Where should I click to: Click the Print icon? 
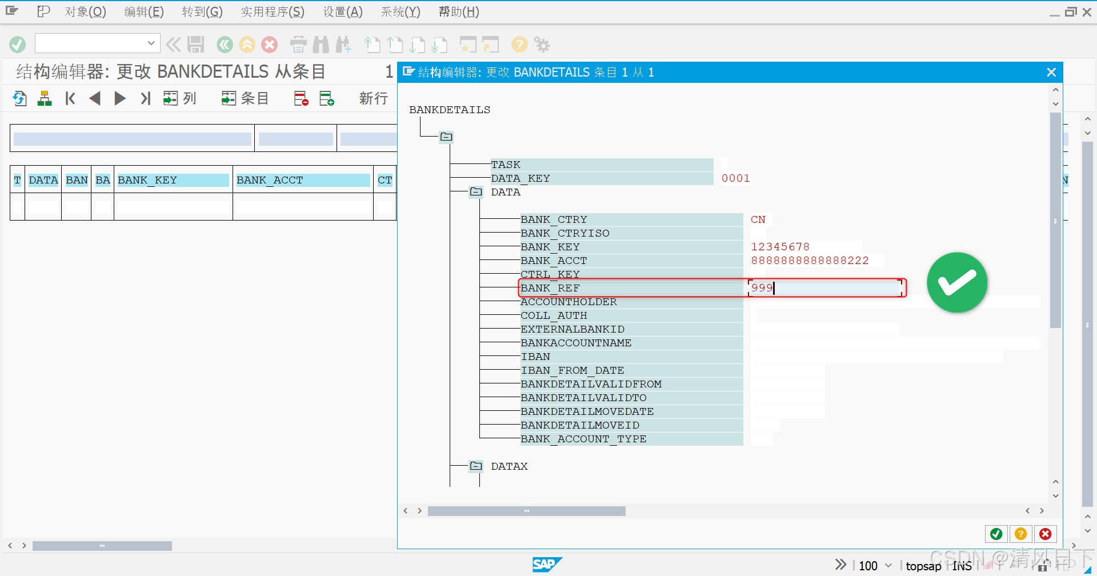pyautogui.click(x=298, y=45)
